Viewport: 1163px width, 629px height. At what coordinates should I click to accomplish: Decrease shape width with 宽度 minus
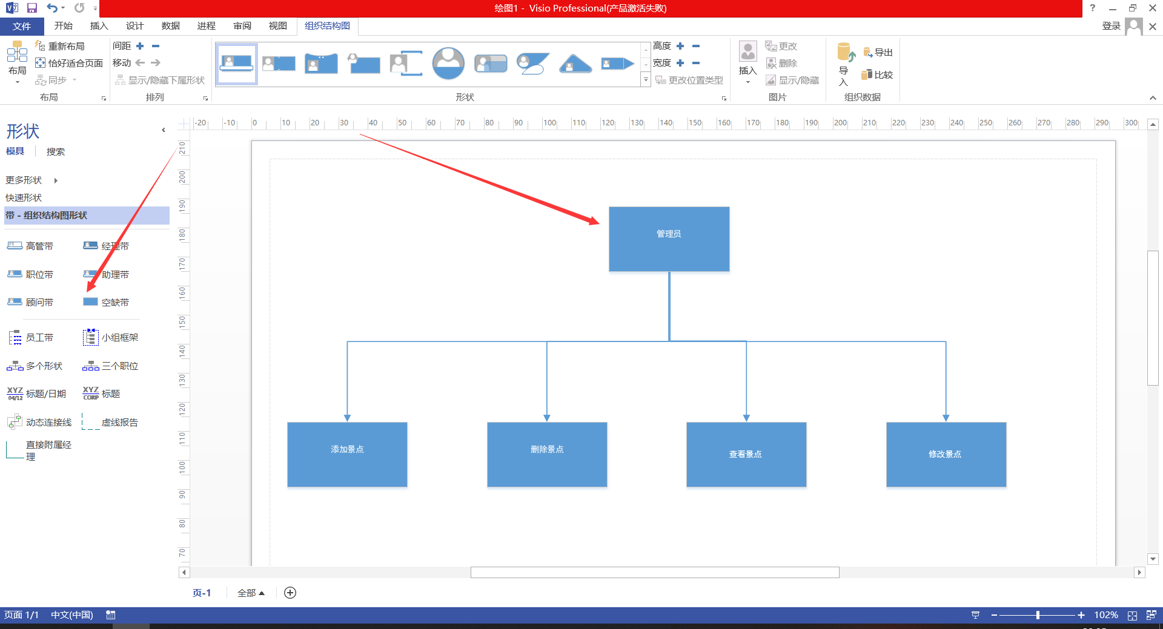click(x=696, y=63)
